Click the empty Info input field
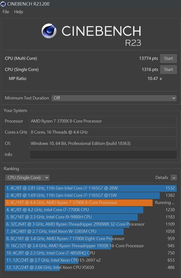 pos(103,154)
